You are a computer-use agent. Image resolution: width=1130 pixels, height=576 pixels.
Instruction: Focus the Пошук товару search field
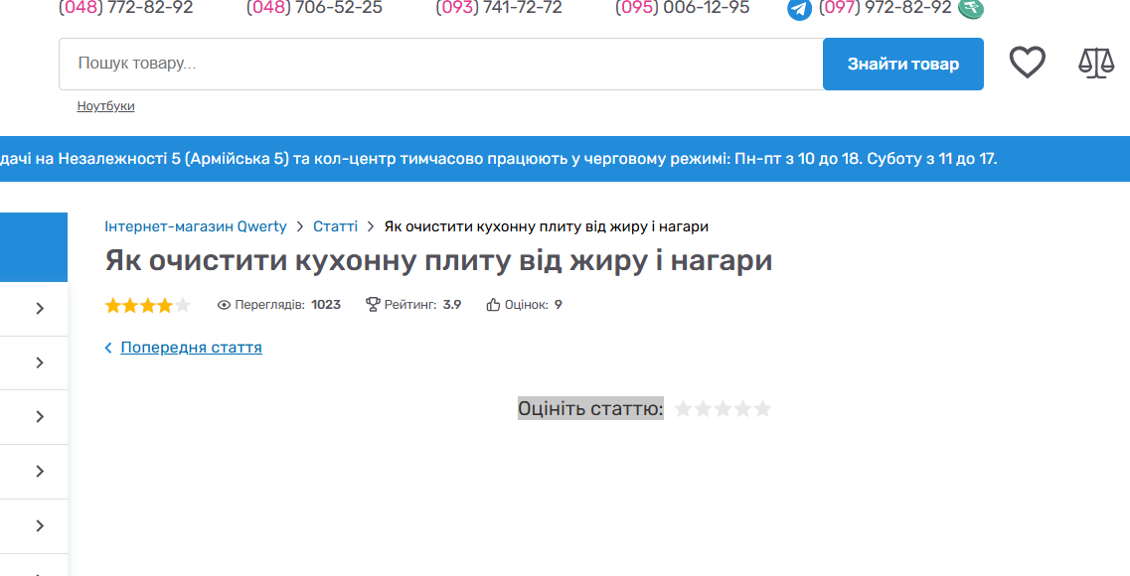(x=441, y=65)
